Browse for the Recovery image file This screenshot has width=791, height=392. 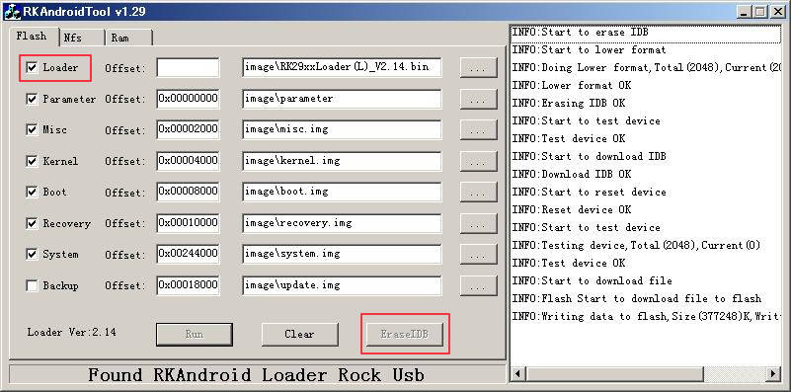click(478, 223)
